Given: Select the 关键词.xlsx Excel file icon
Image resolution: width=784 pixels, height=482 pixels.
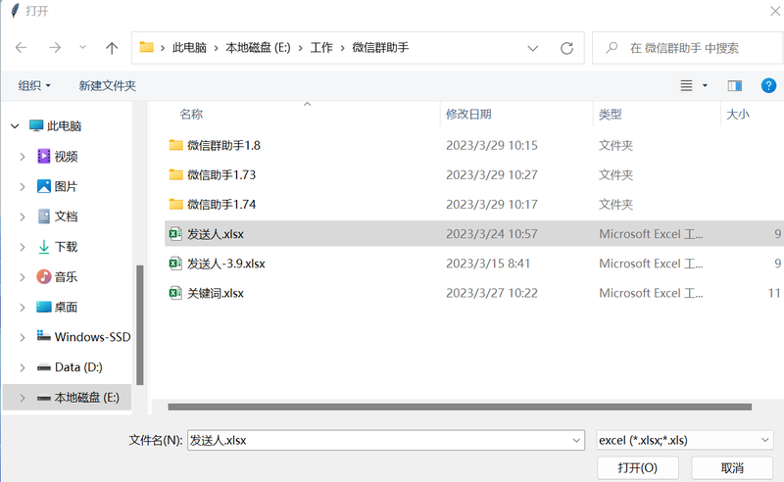Looking at the screenshot, I should coord(175,293).
